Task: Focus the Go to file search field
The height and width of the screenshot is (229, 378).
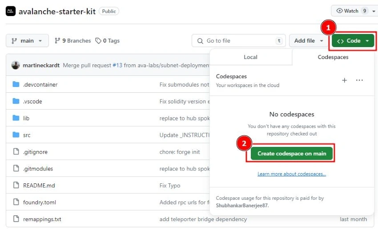Action: (x=239, y=41)
